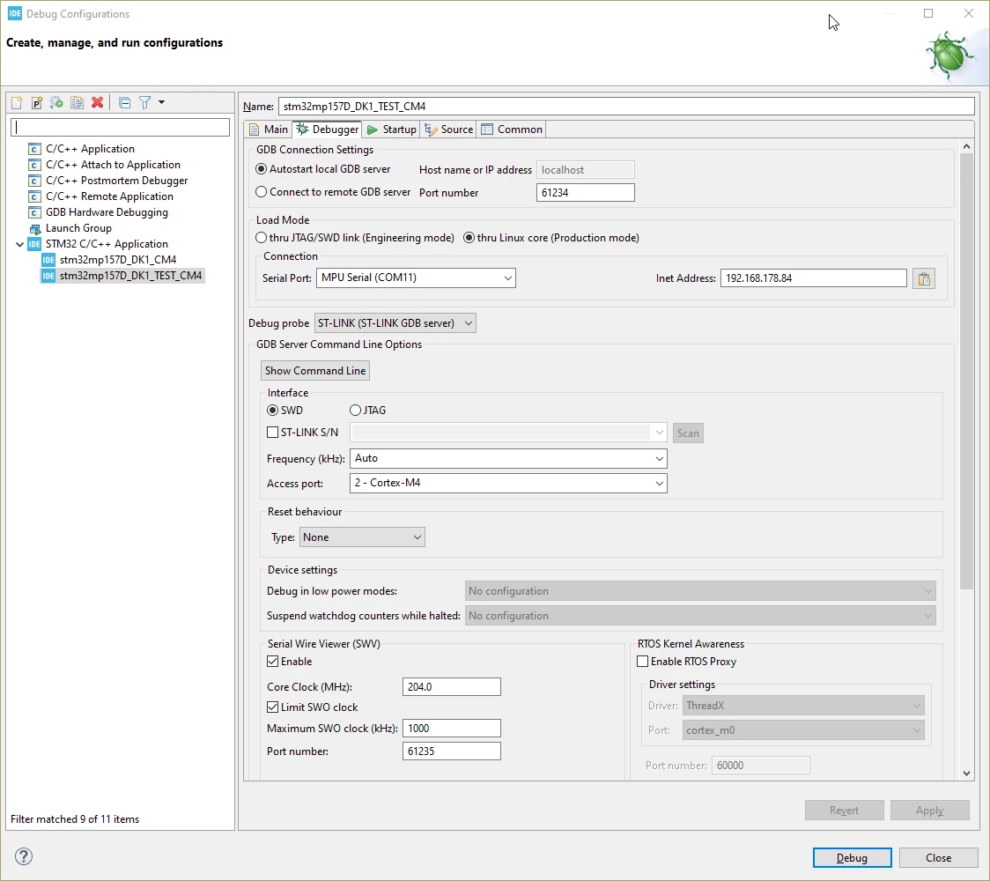Open the help question mark icon
Image resolution: width=990 pixels, height=881 pixels.
pyautogui.click(x=24, y=856)
